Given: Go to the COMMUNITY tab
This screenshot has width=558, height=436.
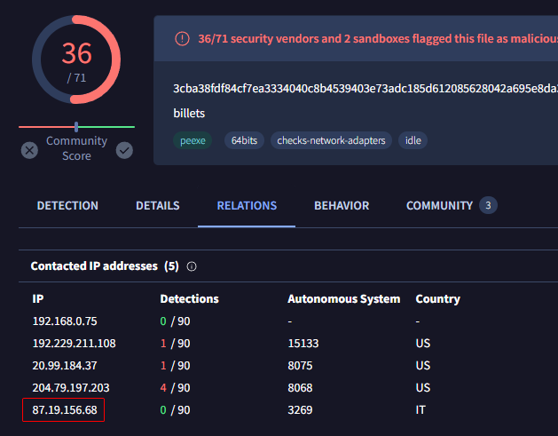Looking at the screenshot, I should click(439, 205).
